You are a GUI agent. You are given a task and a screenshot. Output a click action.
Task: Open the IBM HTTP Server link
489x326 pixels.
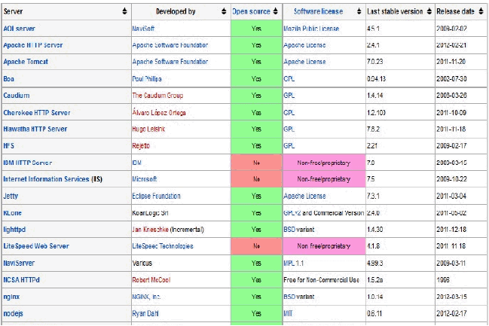tap(27, 163)
